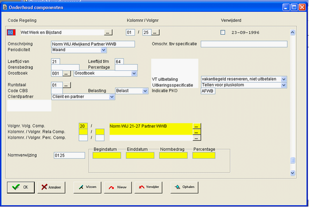Screen dimensions: 309x207
Task: Click the green checkmark OK button
Action: point(21,187)
